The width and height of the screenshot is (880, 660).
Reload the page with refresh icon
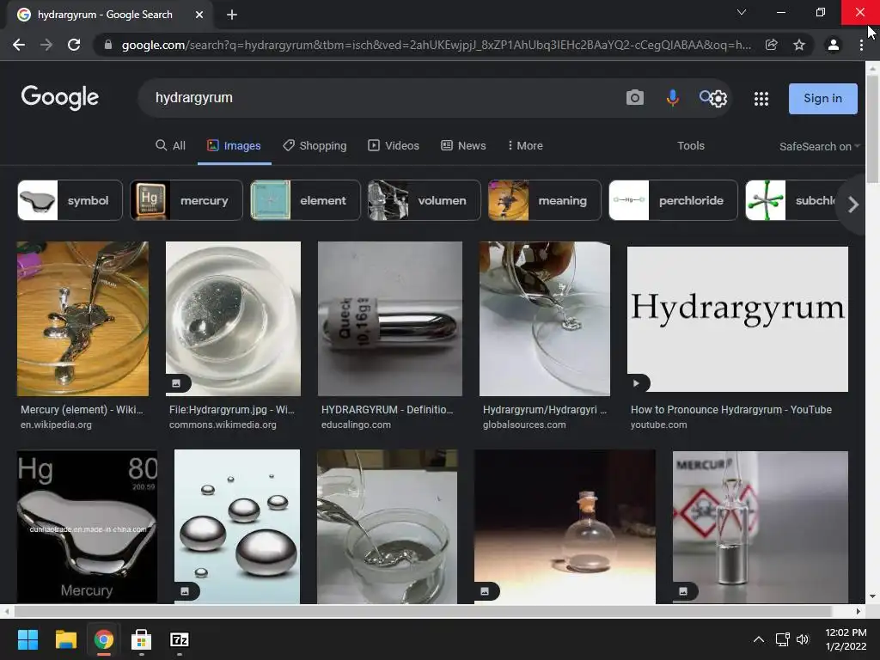pos(74,45)
